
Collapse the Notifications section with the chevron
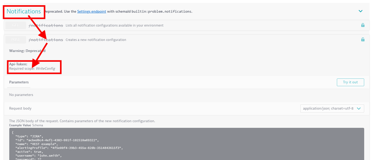[x=361, y=11]
